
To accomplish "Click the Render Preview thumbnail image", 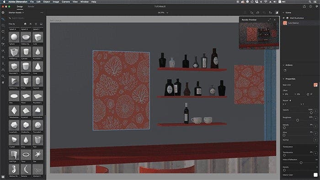I will [259, 36].
